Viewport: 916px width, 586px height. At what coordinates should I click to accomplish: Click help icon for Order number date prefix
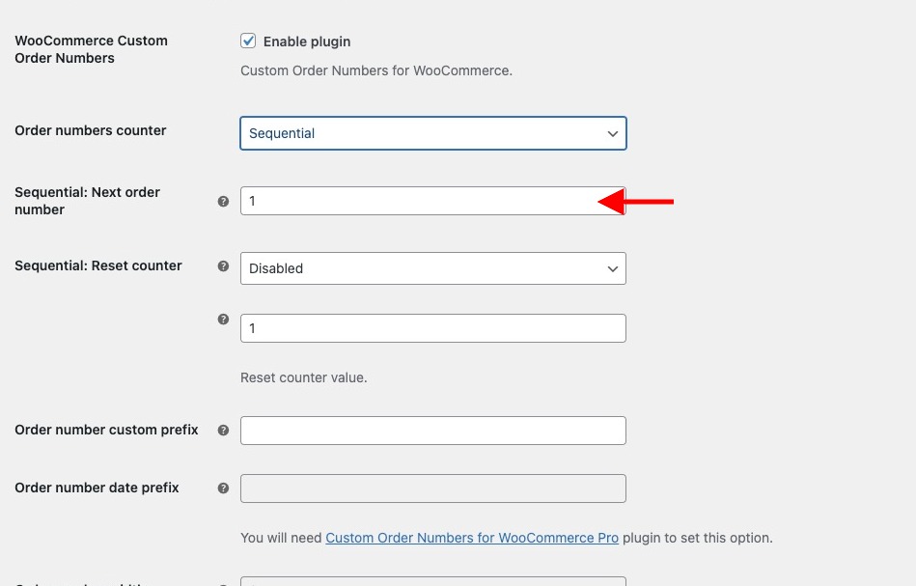pos(223,488)
